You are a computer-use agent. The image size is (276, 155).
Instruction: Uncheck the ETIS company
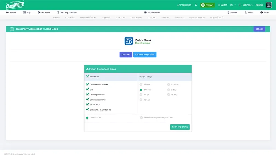click(87, 89)
